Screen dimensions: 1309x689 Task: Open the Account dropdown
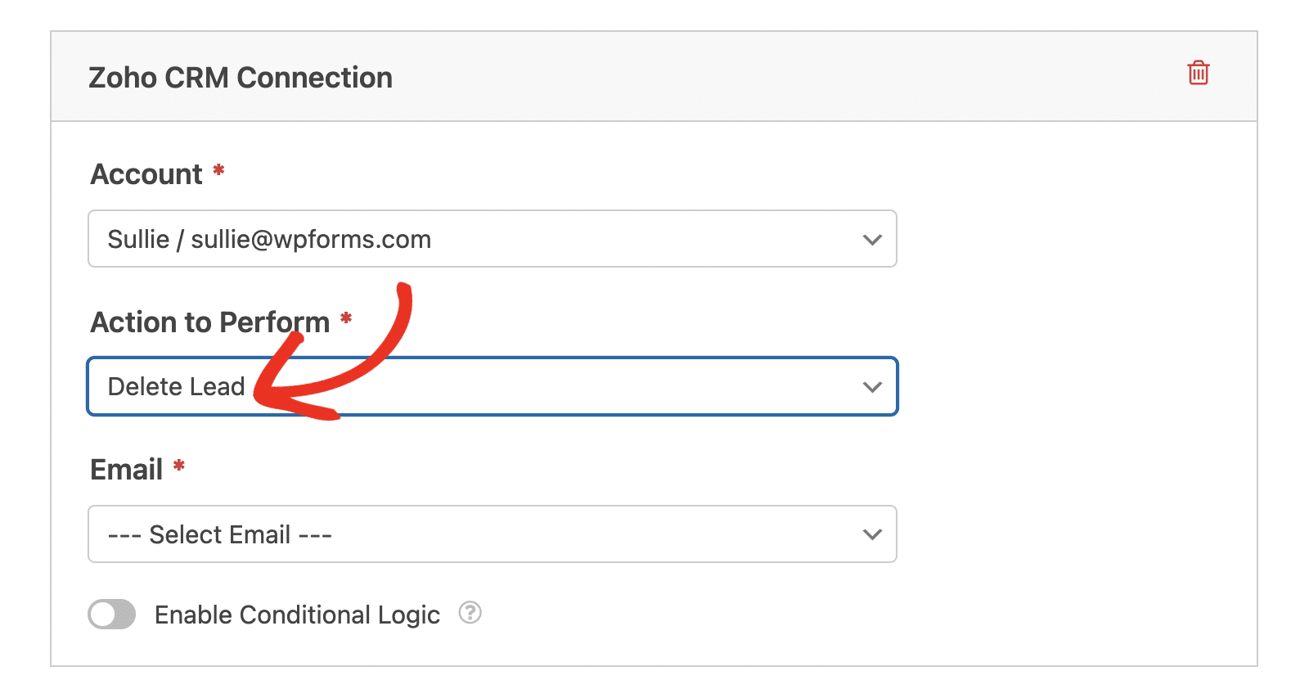coord(493,239)
